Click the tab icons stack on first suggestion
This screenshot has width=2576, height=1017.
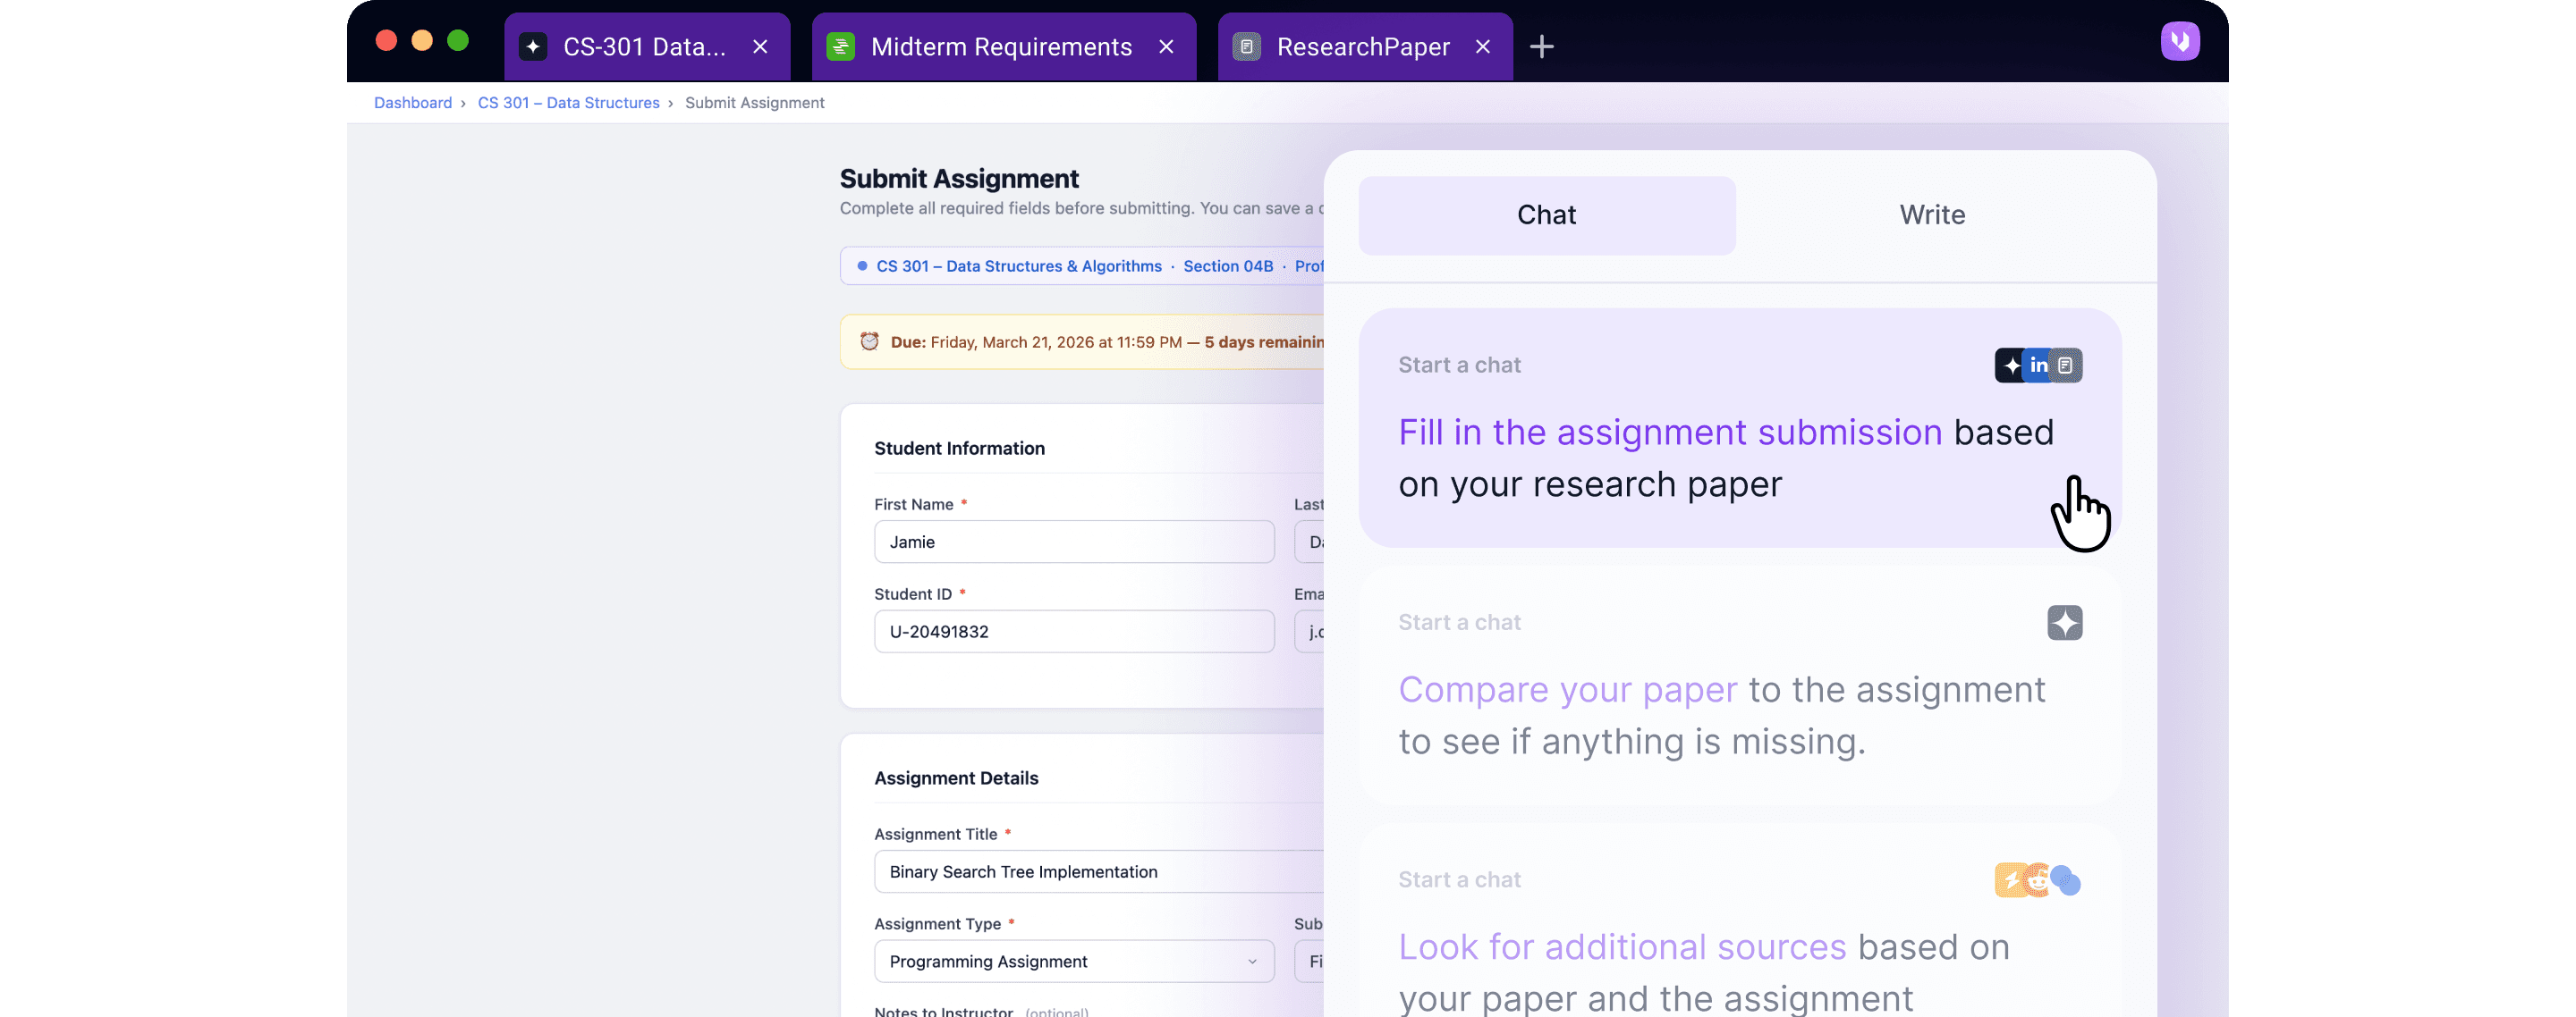point(2038,366)
